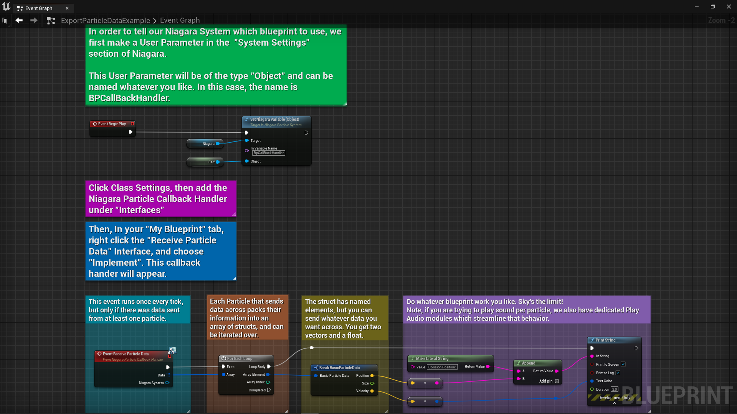Click the Loop Body exec output pin

pyautogui.click(x=269, y=366)
